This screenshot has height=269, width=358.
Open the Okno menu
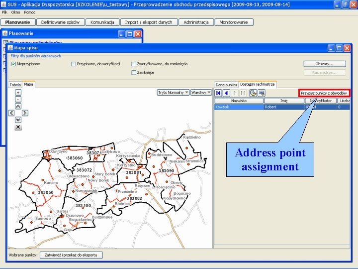[15, 12]
